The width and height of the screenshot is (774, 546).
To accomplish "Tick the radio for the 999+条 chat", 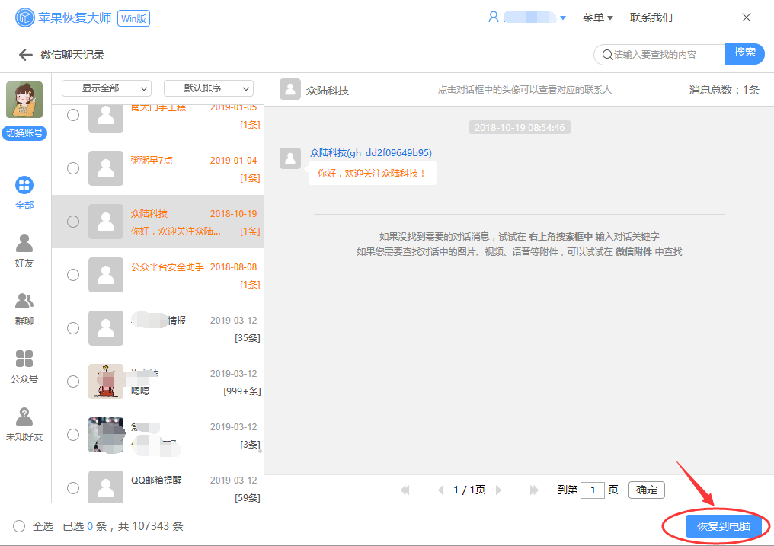I will tap(73, 382).
